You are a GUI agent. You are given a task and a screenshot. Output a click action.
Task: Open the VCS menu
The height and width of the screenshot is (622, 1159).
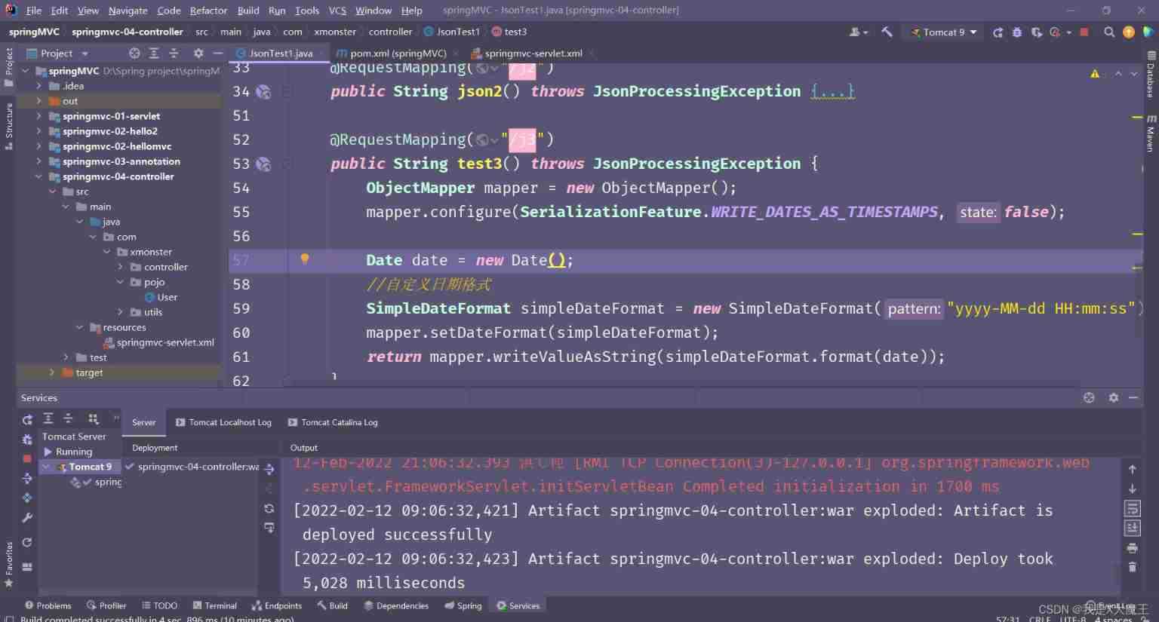(337, 11)
